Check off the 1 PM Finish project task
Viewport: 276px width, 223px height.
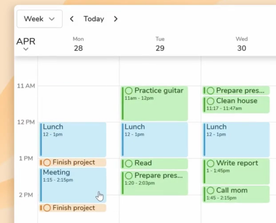coord(47,162)
